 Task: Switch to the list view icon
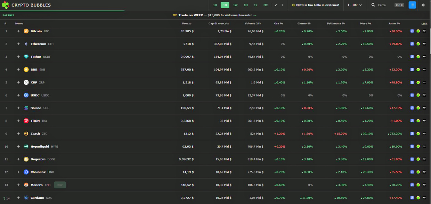pyautogui.click(x=412, y=5)
